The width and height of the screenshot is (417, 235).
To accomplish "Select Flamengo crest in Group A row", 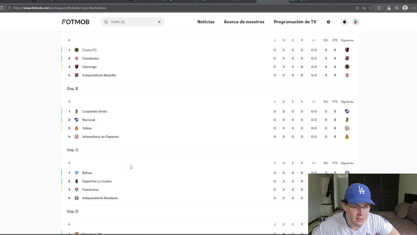I will click(x=77, y=67).
